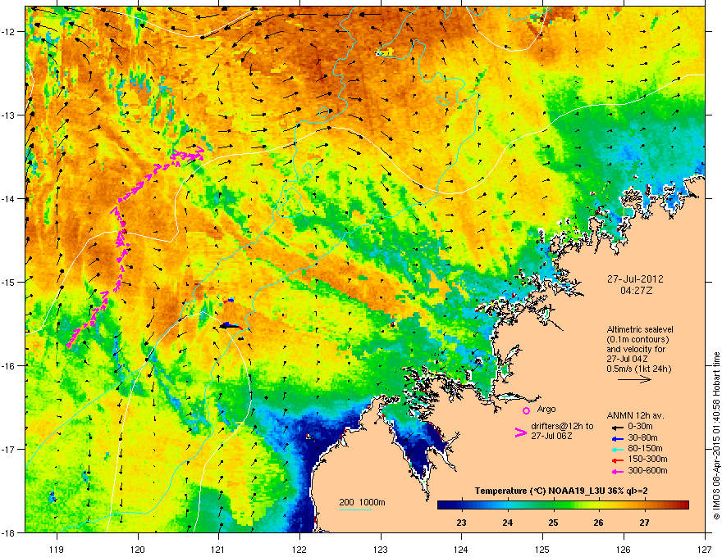Screen dimensions: 722x557
Task: Click latitude axis label '-15'
Action: tap(9, 282)
